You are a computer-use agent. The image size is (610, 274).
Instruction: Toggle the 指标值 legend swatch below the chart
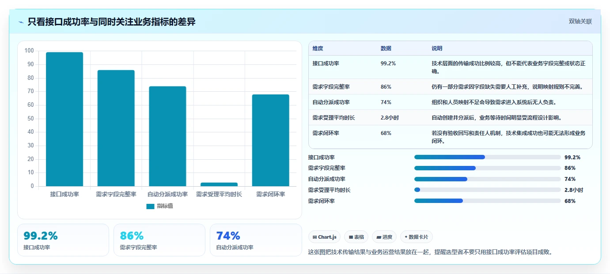(150, 206)
